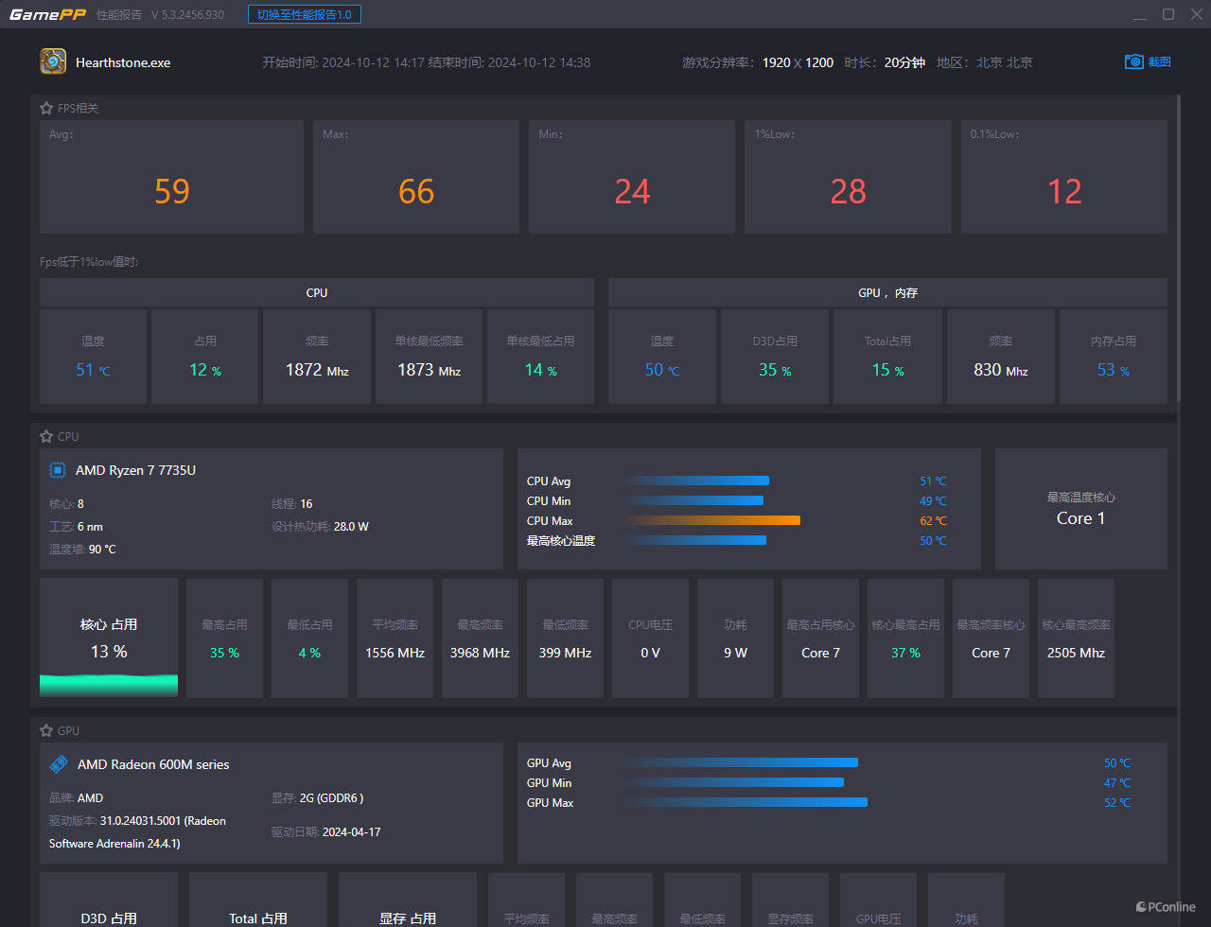Viewport: 1211px width, 927px height.
Task: Switch to performance report 1.0
Action: click(304, 14)
